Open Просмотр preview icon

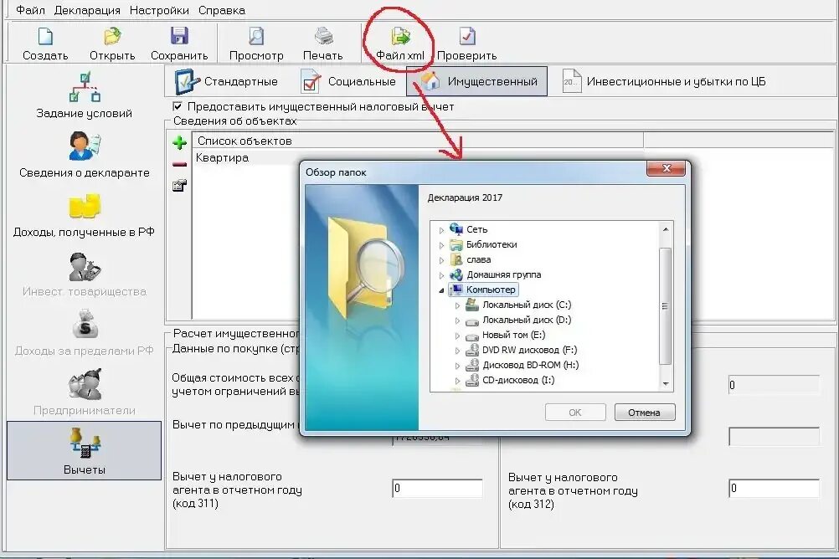(x=256, y=43)
